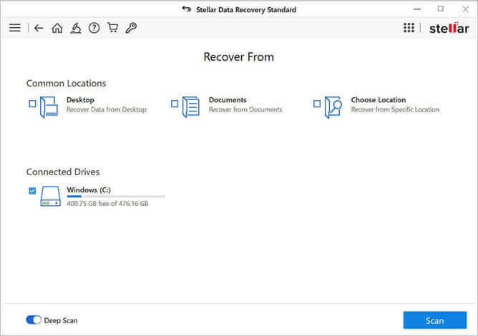Click Recover from Specific Location text
Screen dimensions: 478x336
[395, 109]
